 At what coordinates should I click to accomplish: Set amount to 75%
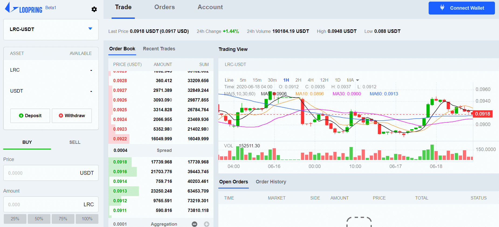63,219
